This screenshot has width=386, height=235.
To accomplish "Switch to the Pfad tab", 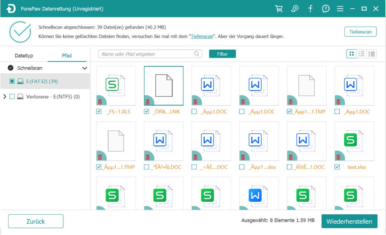I will point(67,56).
